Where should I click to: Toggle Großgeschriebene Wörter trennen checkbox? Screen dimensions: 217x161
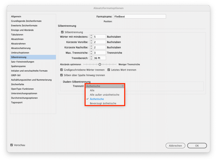tap(61, 70)
